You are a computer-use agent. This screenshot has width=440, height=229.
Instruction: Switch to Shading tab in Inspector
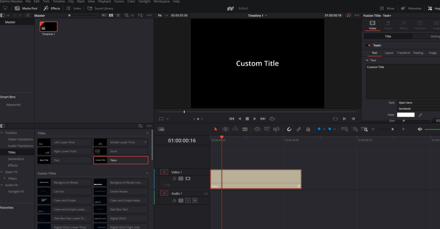pos(418,53)
